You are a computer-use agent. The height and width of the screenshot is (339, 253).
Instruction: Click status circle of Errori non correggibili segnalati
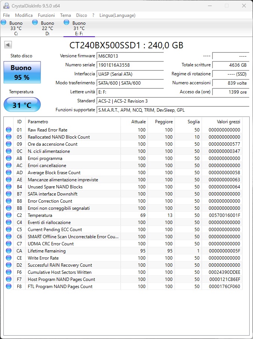pos(9,208)
